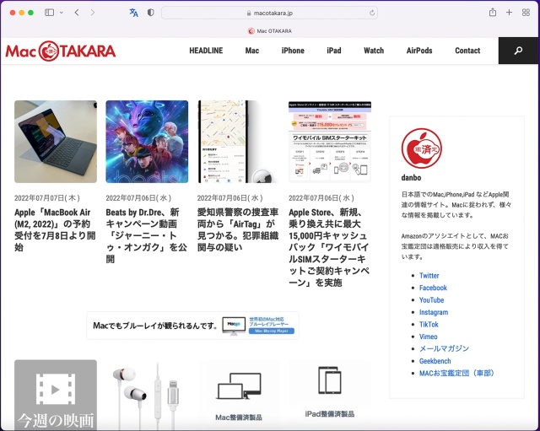Go forward with the forward arrow
This screenshot has height=431, width=540.
[x=92, y=13]
